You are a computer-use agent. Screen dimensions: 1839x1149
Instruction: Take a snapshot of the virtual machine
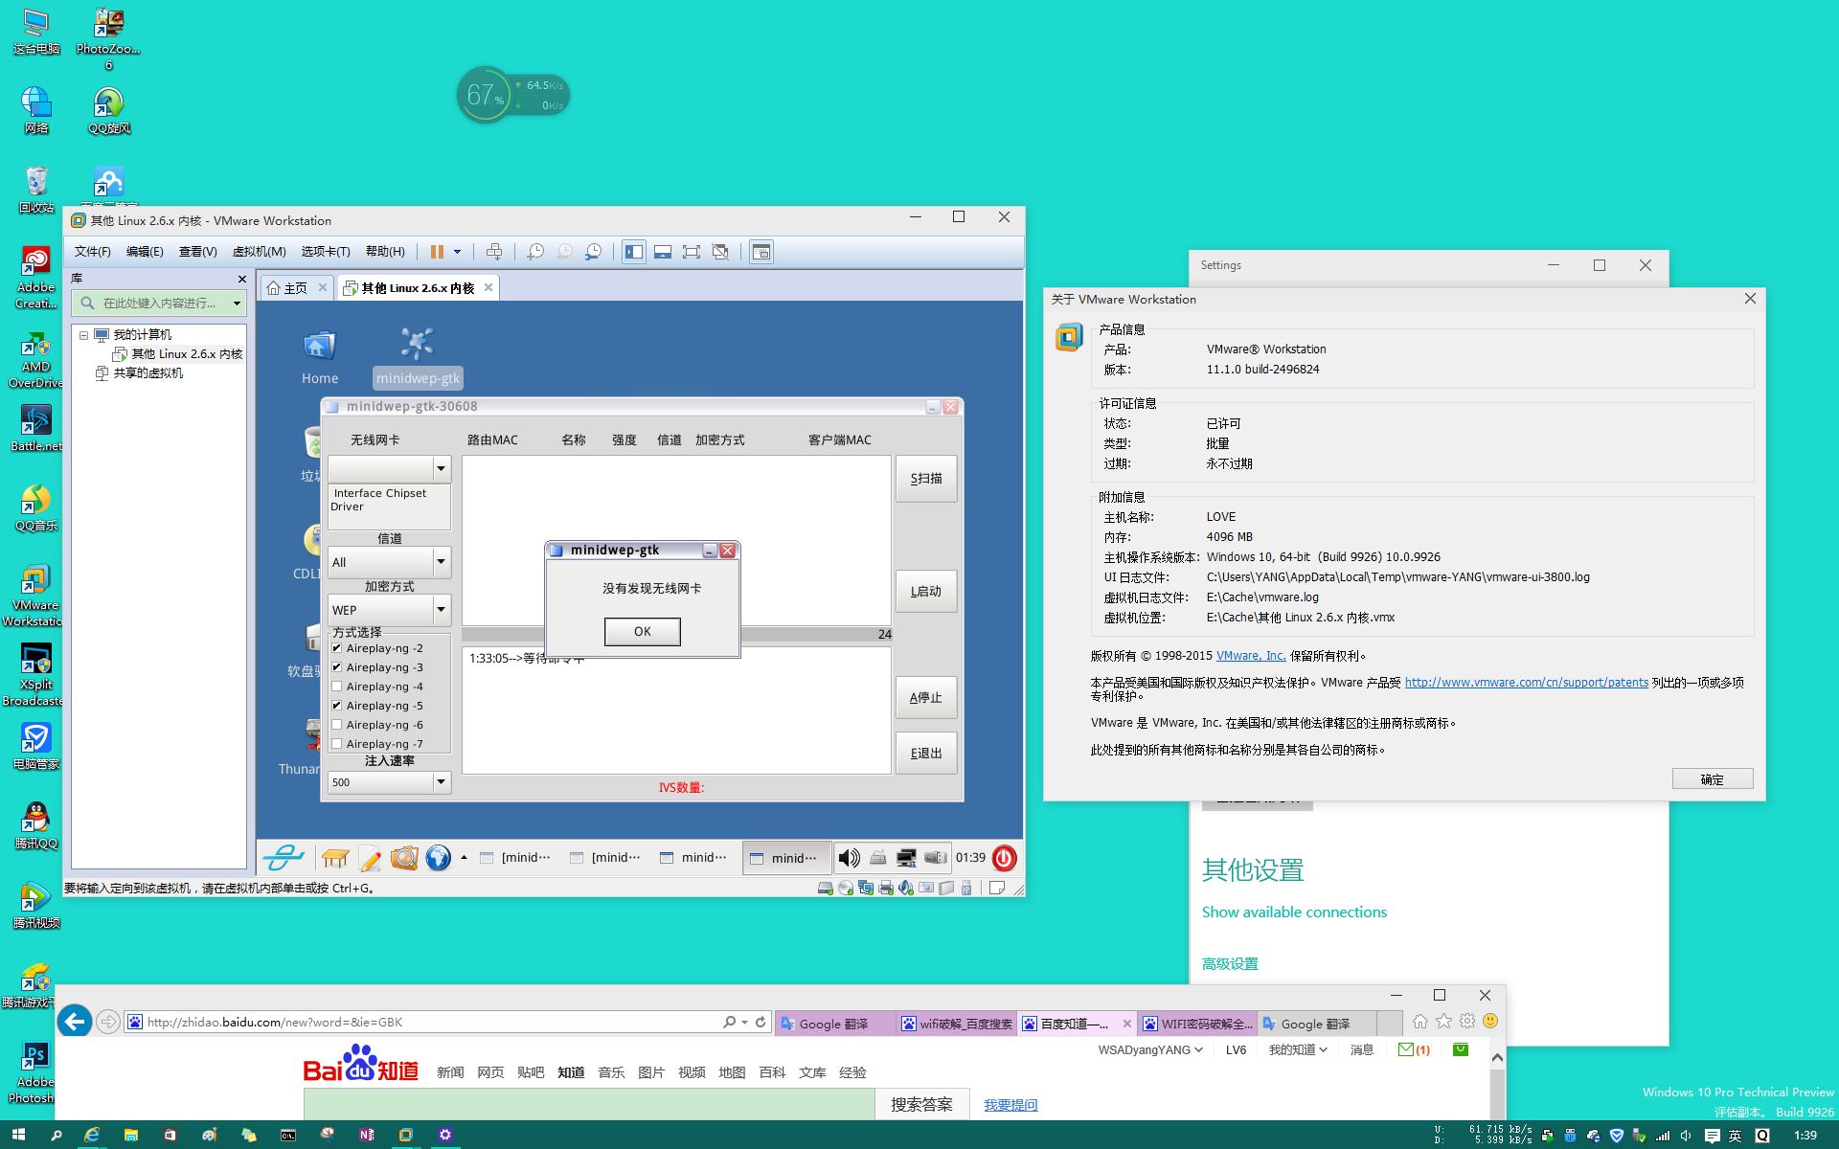(x=535, y=252)
